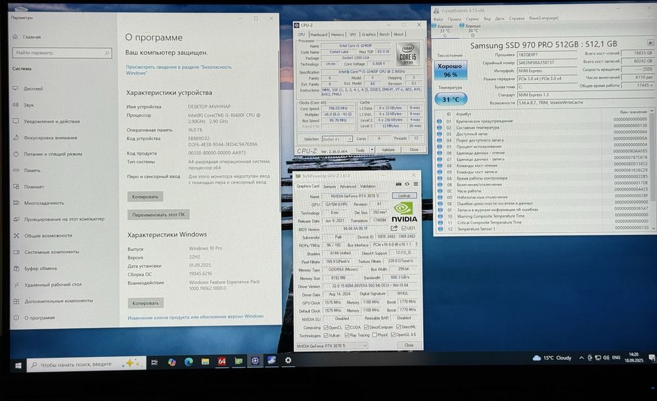Select the ENG language indicator in tray
657x401 pixels.
coord(616,358)
